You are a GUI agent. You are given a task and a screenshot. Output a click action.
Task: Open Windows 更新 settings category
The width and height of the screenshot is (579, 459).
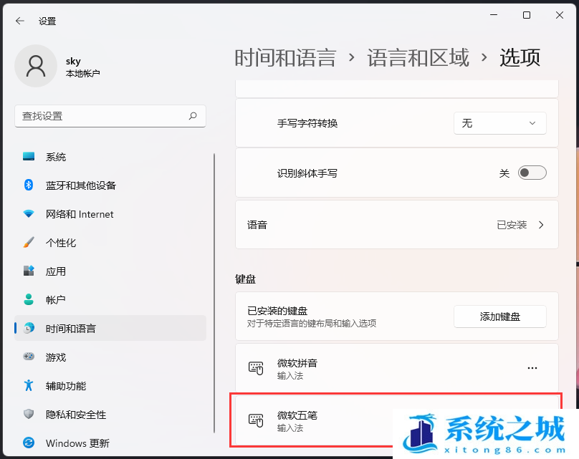[110, 443]
